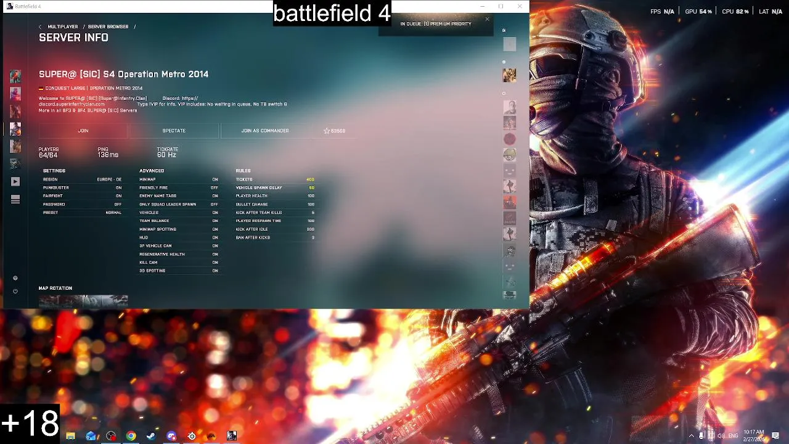This screenshot has height=444, width=789.
Task: Select the KILL CAM row
Action: [179, 263]
